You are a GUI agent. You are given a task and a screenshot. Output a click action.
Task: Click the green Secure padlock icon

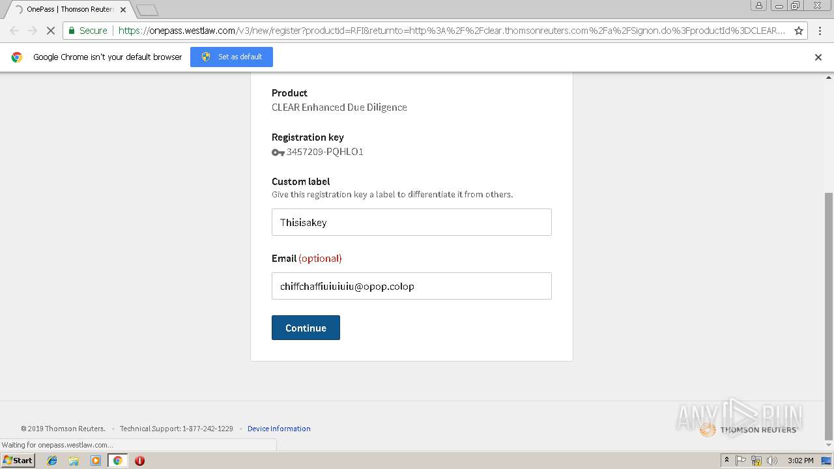(71, 31)
